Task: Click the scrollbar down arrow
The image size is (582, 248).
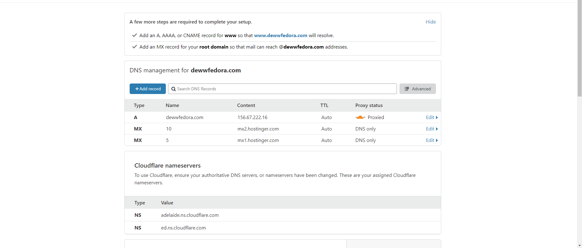Action: 580,246
